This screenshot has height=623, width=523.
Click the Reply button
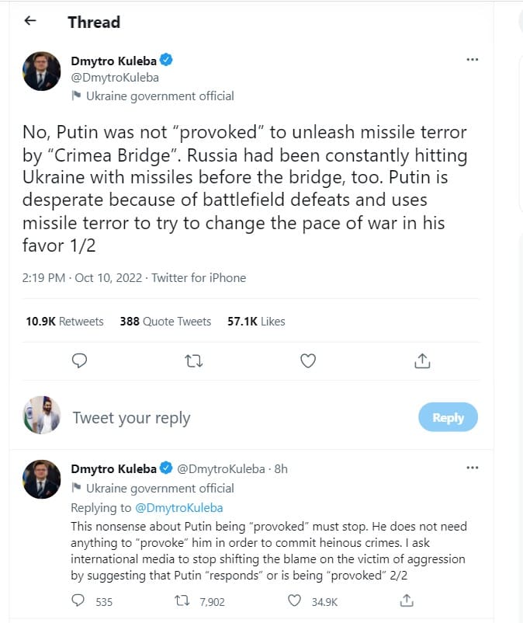point(448,417)
